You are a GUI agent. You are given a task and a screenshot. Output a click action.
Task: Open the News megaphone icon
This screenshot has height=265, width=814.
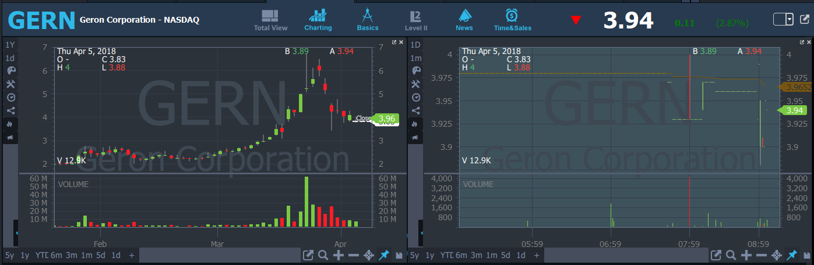(464, 20)
